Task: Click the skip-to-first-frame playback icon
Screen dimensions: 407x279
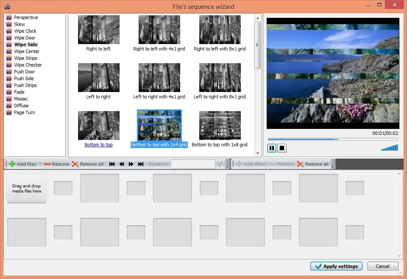Action: (x=112, y=164)
